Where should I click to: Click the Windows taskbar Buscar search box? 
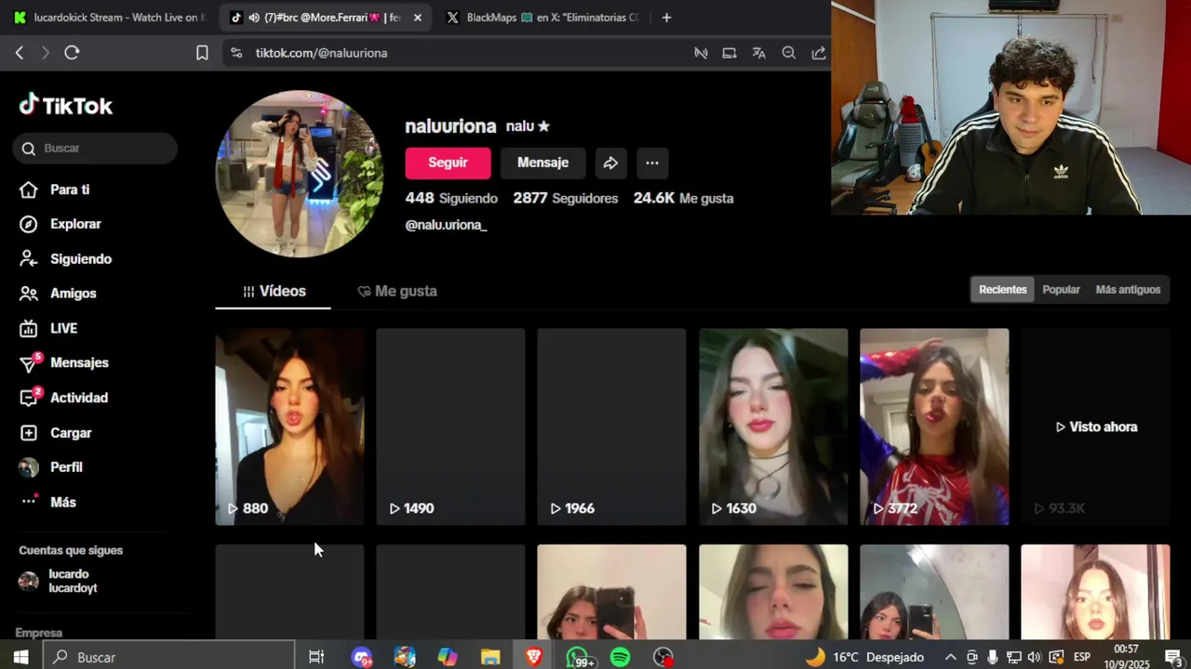click(x=169, y=657)
